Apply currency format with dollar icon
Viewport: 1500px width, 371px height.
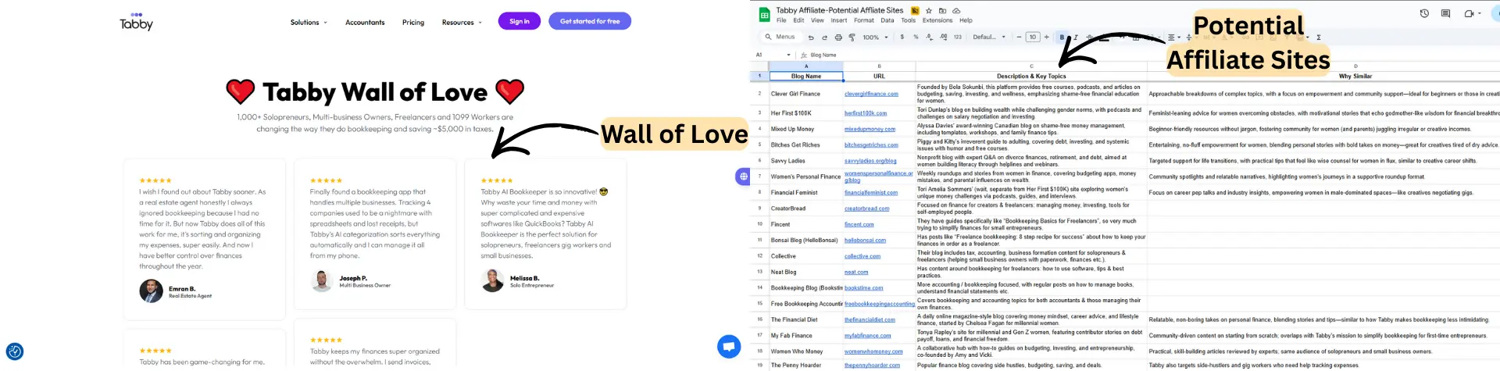(902, 37)
